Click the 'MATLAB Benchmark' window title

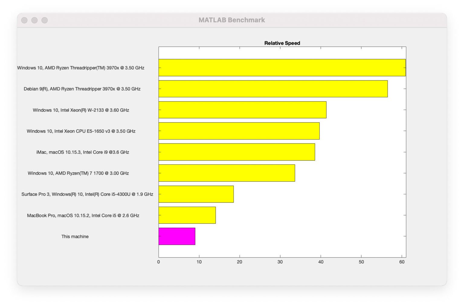[x=232, y=20]
